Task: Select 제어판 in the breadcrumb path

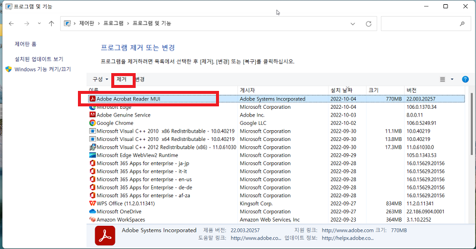Action: 86,23
